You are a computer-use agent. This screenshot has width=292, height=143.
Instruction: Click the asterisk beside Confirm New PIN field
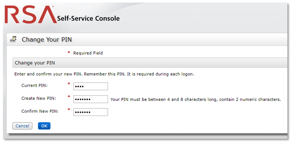point(69,110)
